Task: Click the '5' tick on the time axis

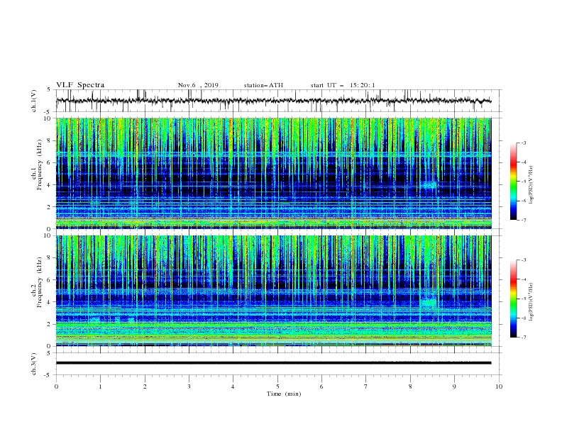Action: pos(277,386)
